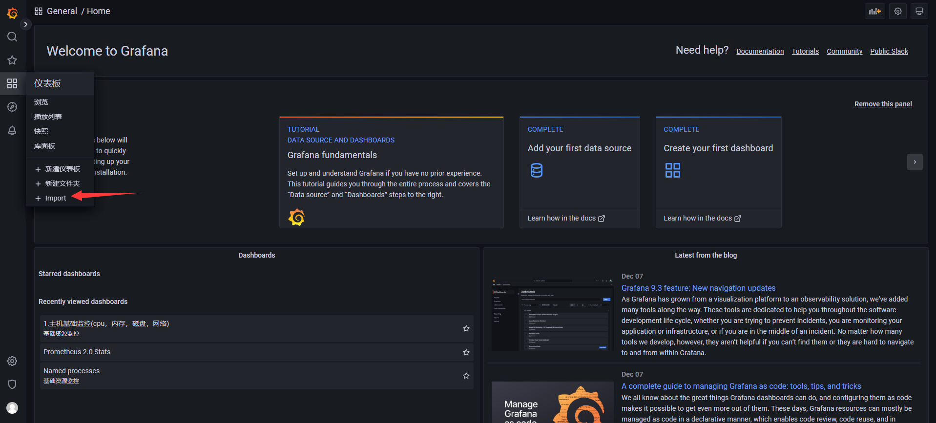Open dashboard settings gear in top bar
This screenshot has width=936, height=423.
click(x=898, y=11)
